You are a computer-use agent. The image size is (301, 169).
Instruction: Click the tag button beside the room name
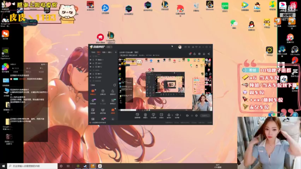click(x=136, y=52)
